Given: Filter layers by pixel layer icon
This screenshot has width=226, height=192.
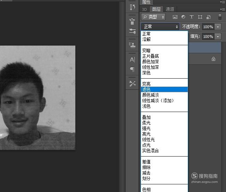Looking at the screenshot, I should (175, 17).
